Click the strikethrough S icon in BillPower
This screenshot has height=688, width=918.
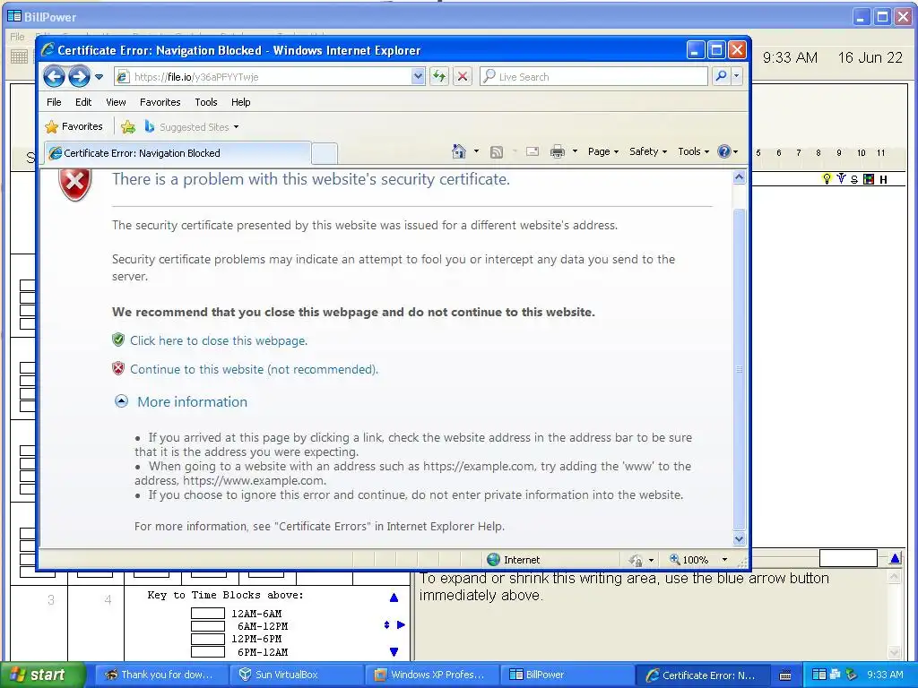coord(854,179)
